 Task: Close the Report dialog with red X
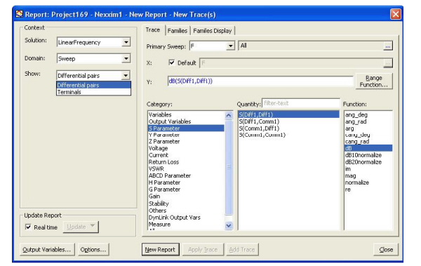pyautogui.click(x=396, y=14)
